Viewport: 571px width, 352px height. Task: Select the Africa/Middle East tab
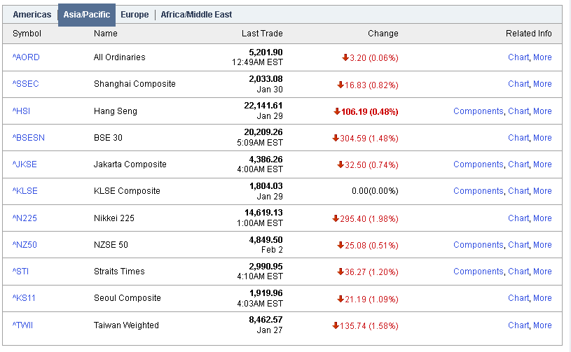tap(196, 15)
